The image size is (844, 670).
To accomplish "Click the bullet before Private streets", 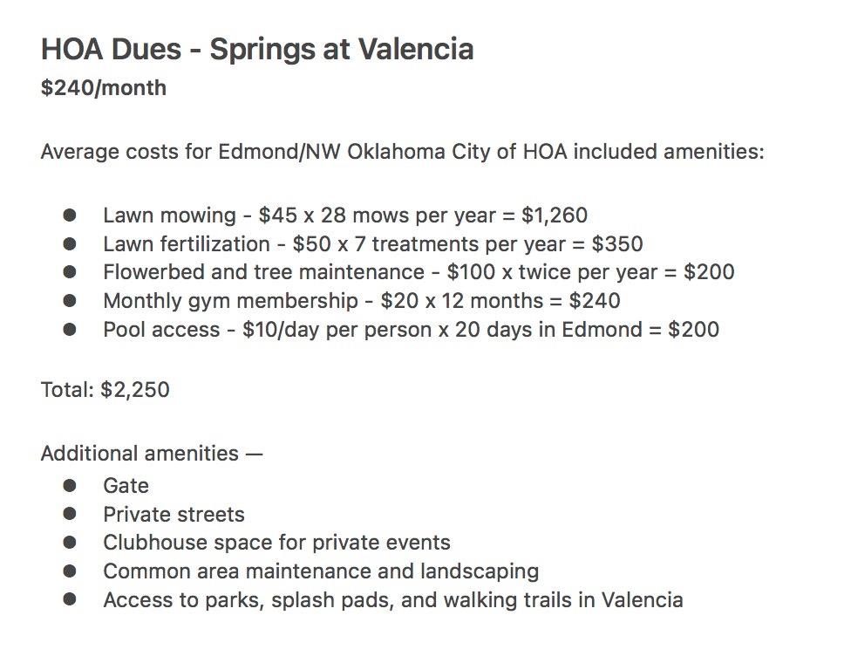I will tap(70, 514).
